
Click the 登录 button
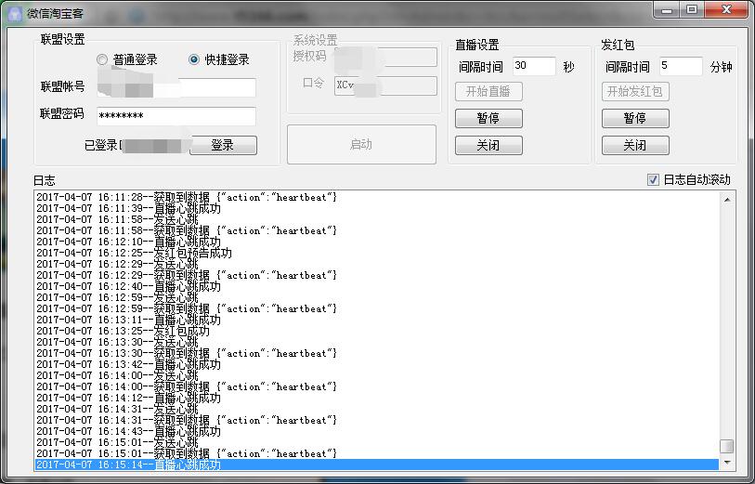click(223, 145)
